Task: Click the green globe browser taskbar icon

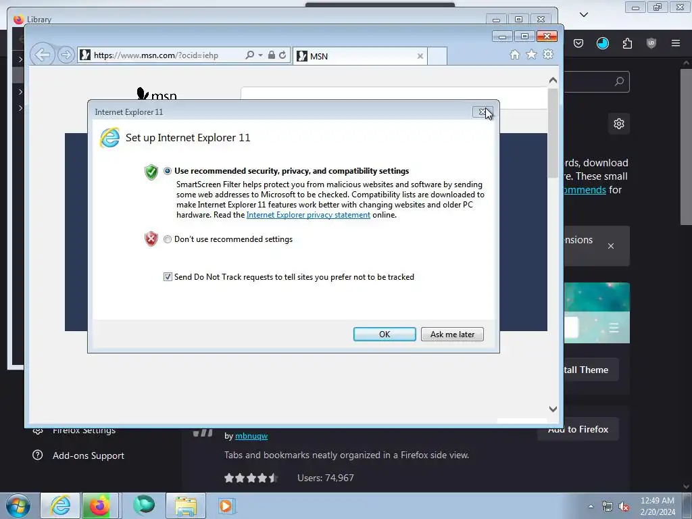Action: click(x=145, y=505)
